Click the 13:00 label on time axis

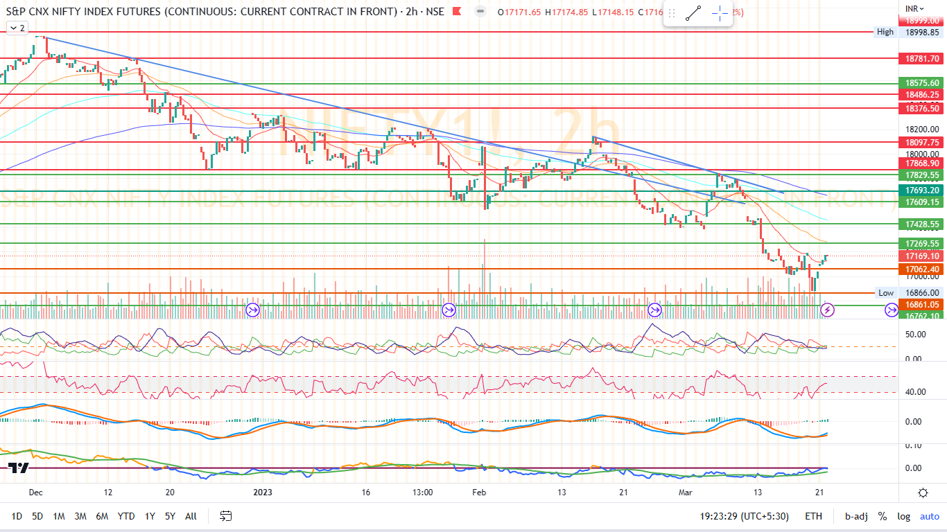click(x=422, y=493)
